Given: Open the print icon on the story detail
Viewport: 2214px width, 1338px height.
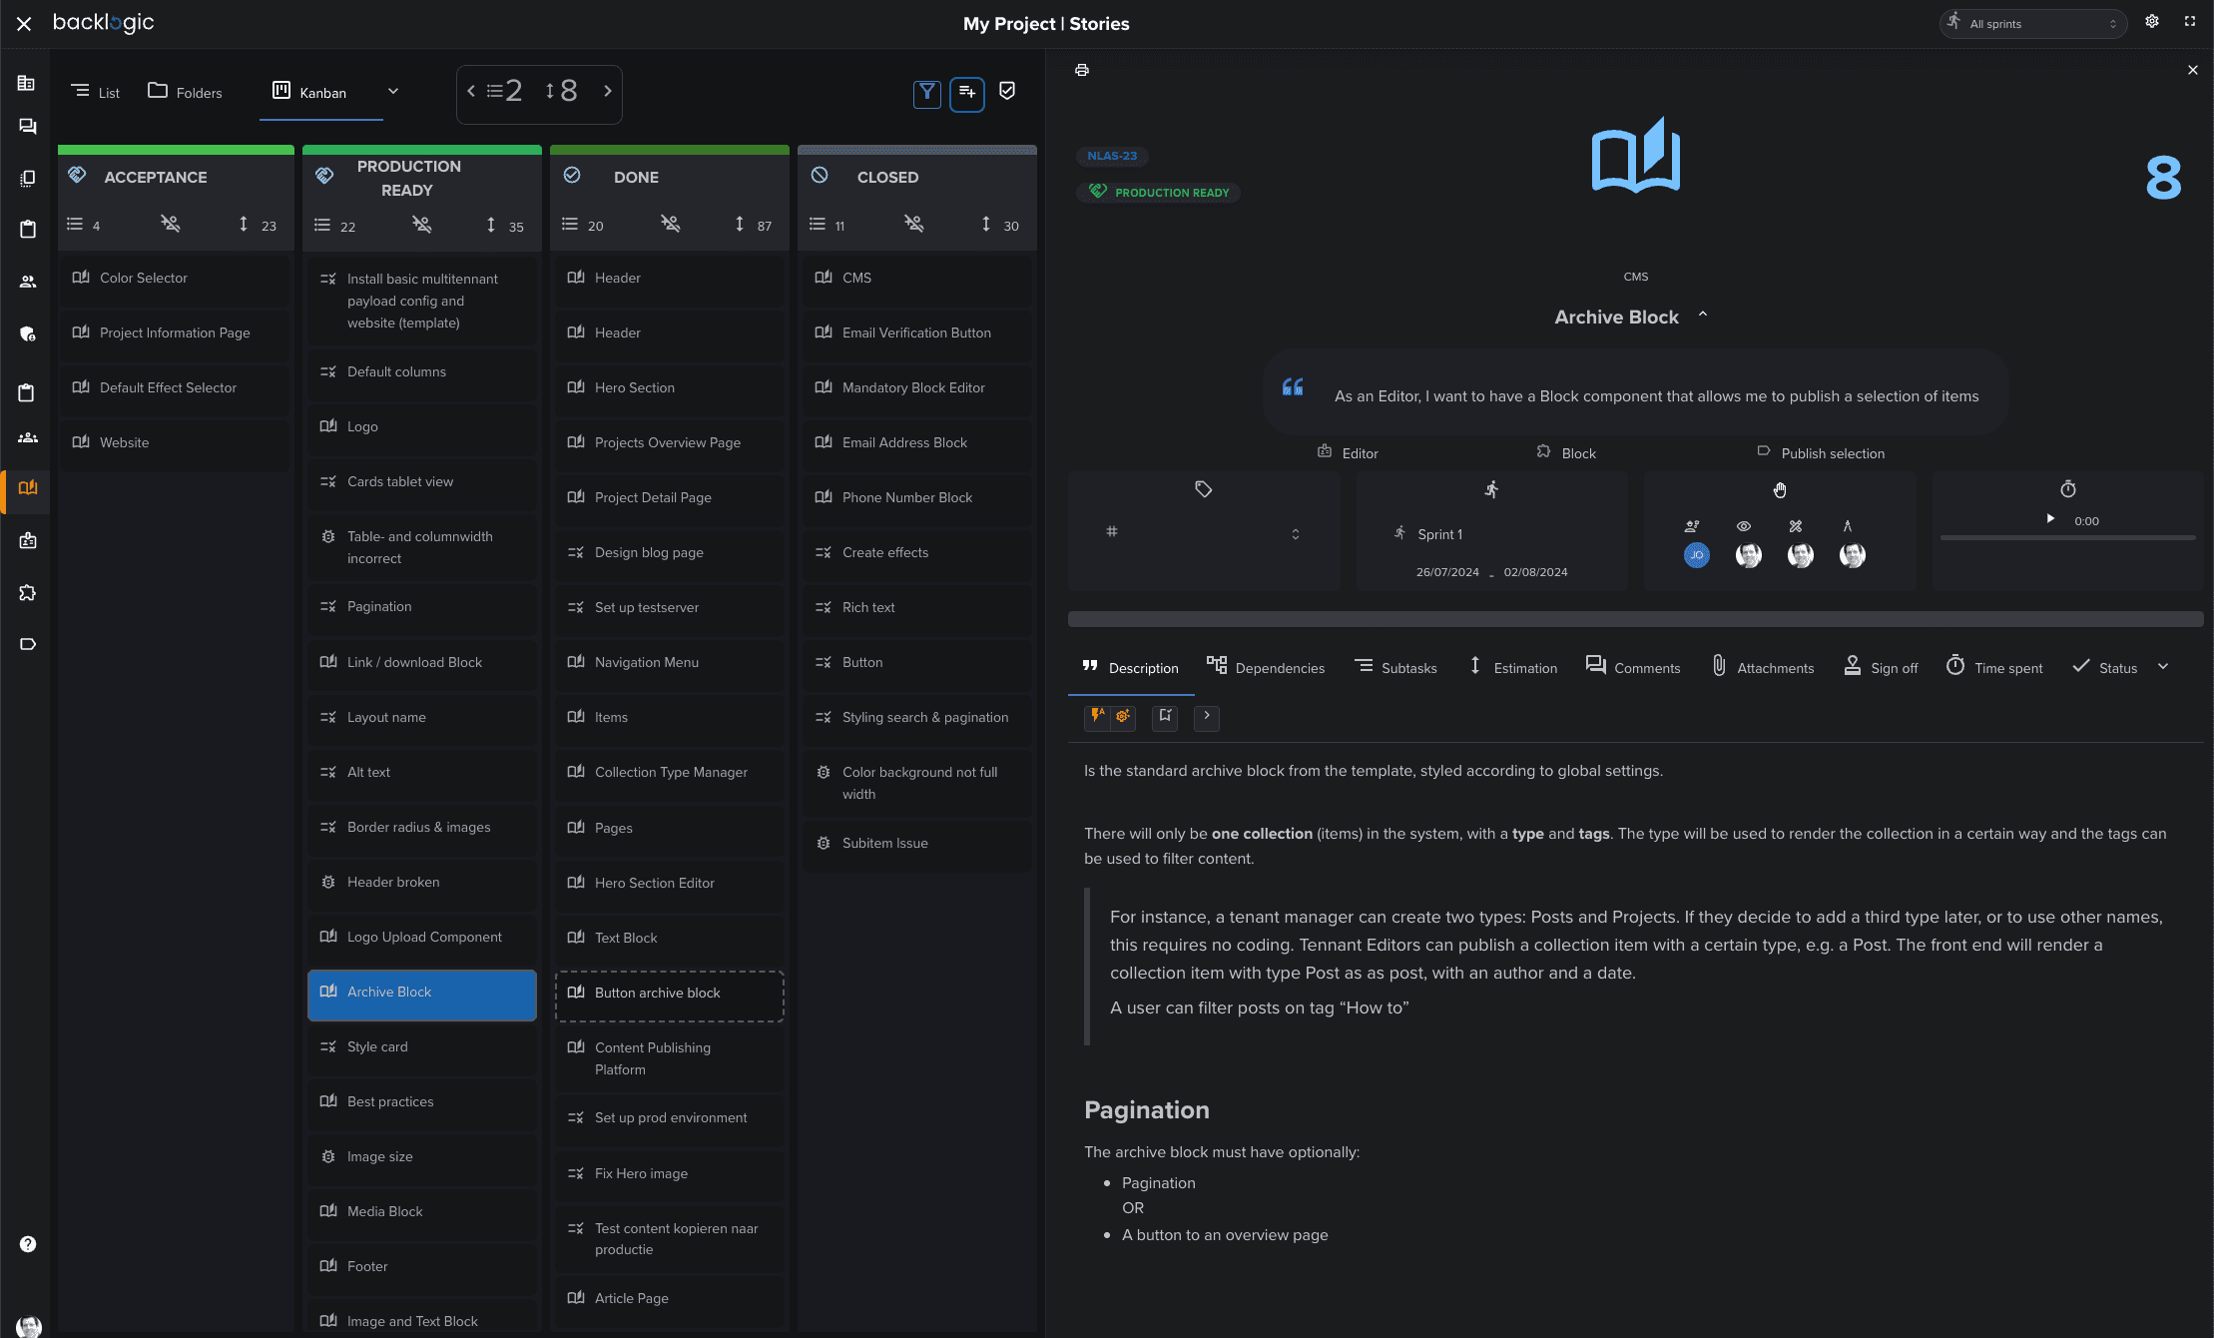Looking at the screenshot, I should [x=1082, y=70].
